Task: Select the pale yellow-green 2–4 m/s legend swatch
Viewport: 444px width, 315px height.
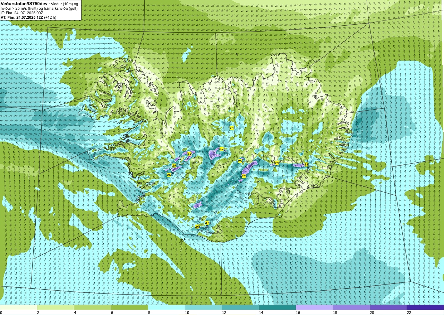Action: (55, 307)
